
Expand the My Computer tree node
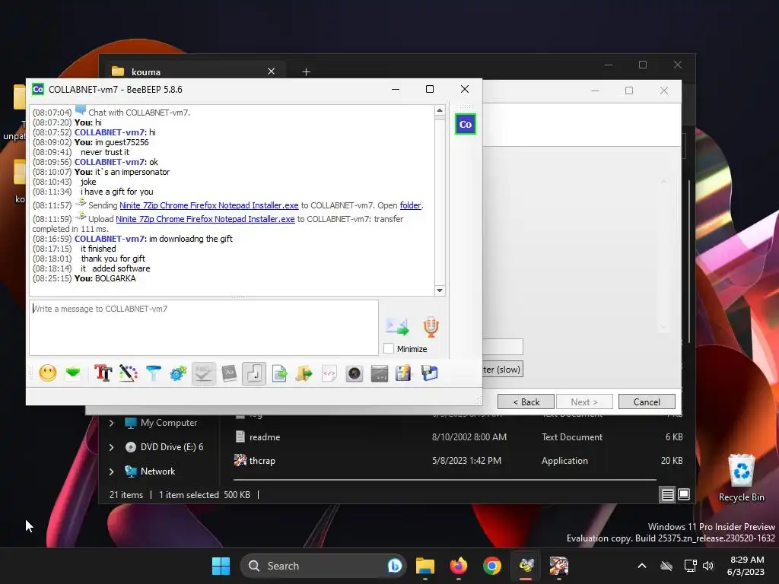point(111,423)
